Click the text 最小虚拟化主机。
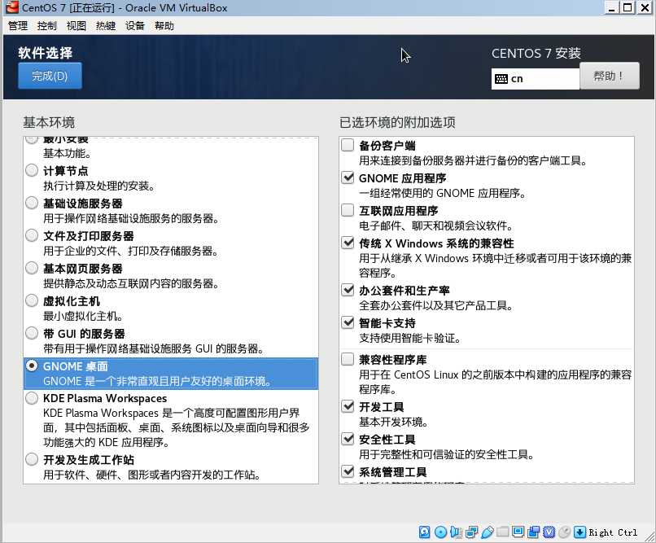 [x=83, y=316]
